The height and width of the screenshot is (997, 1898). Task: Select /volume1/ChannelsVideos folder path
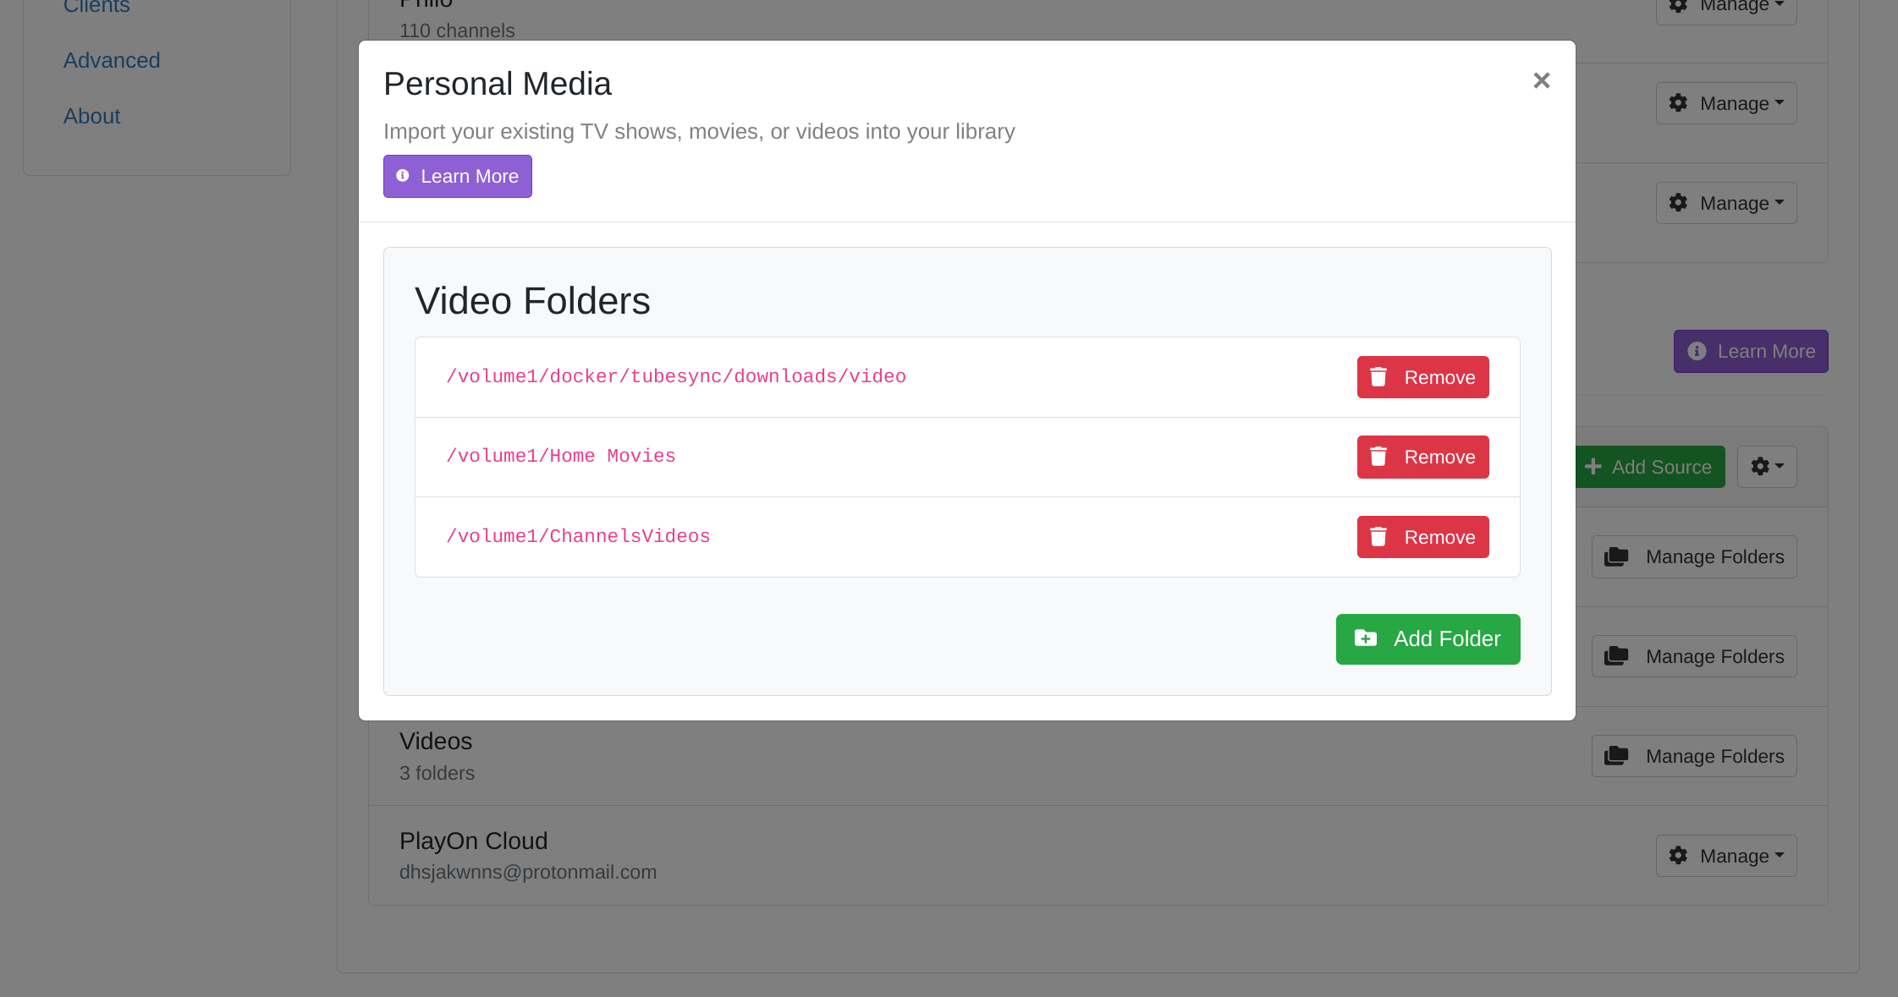(x=578, y=537)
